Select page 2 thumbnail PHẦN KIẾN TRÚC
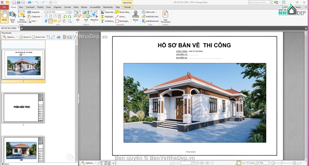Screen dimensions: 309x166 click(x=23, y=108)
